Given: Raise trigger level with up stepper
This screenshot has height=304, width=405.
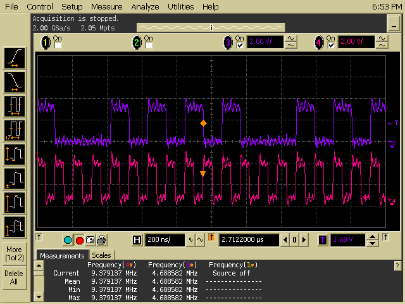Looking at the screenshot, I should (373, 237).
